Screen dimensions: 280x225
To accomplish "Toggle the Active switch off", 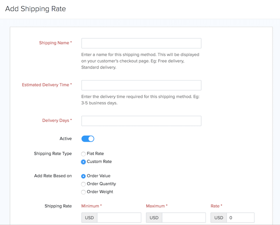I will point(88,139).
